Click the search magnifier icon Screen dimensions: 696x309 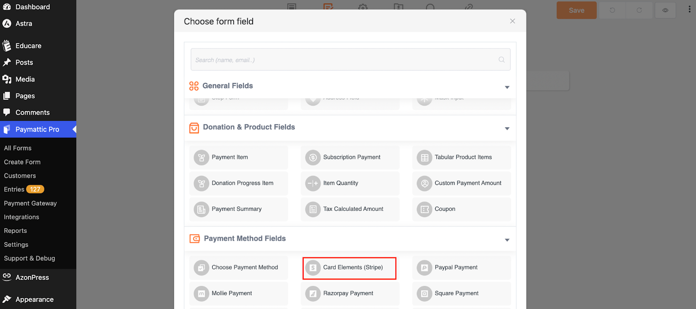pos(502,60)
